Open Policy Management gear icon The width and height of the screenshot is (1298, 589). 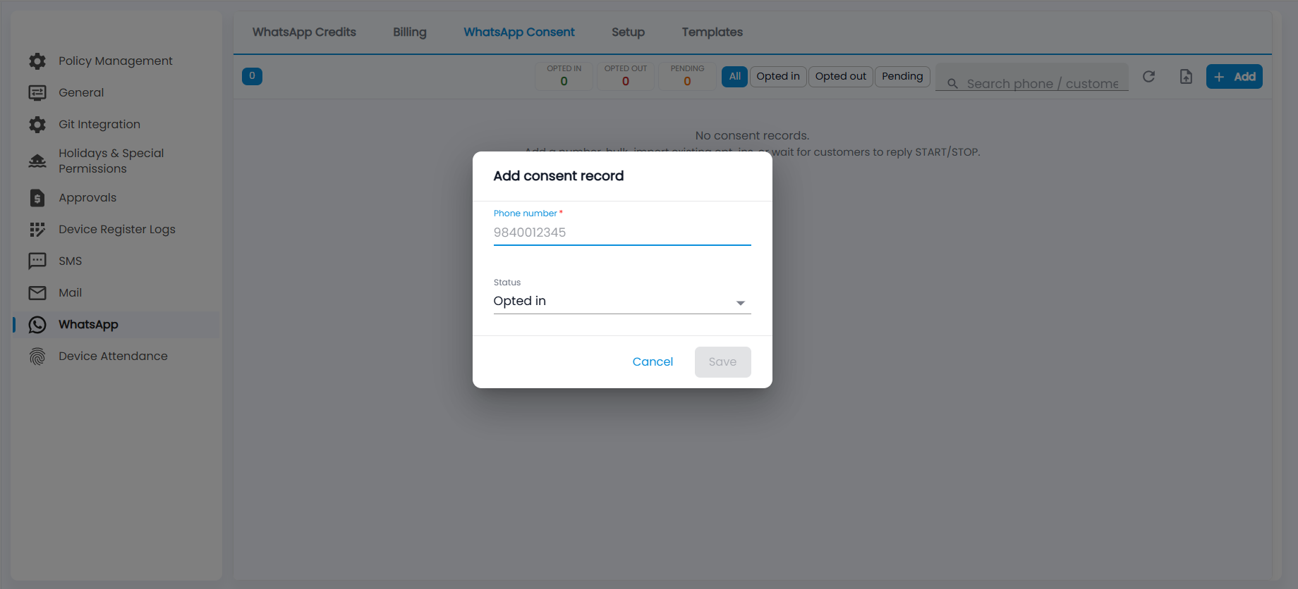(37, 61)
